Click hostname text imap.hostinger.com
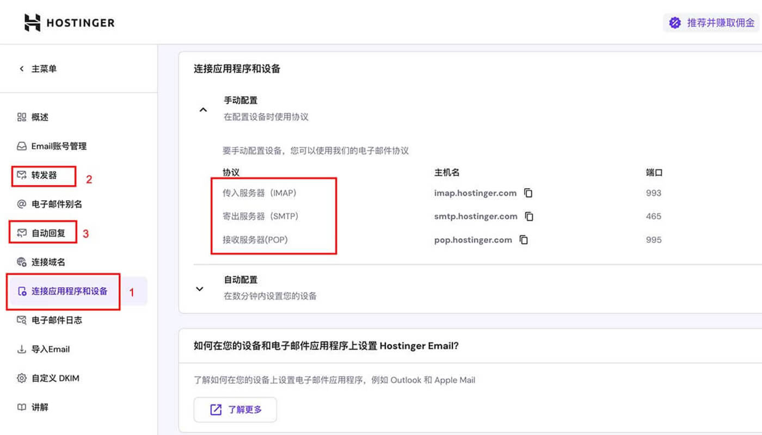The width and height of the screenshot is (762, 435). pos(475,193)
